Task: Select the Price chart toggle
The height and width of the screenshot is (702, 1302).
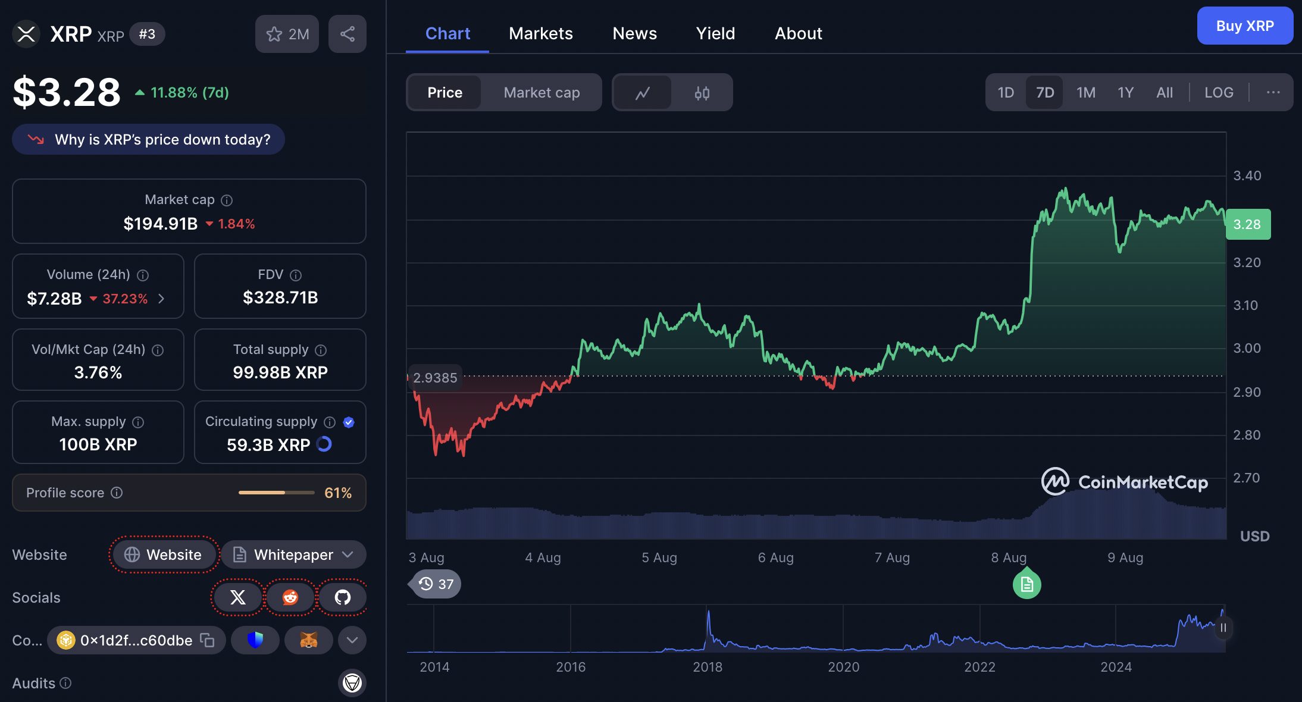Action: pyautogui.click(x=445, y=92)
